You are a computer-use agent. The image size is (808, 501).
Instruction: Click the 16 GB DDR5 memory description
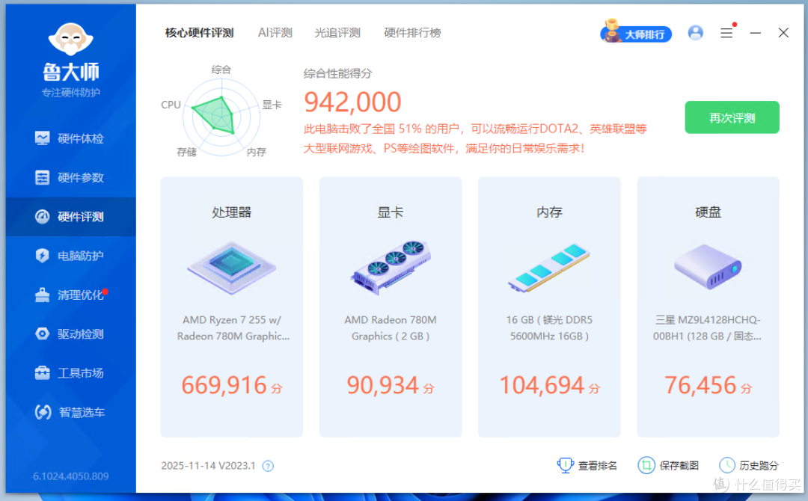[x=549, y=328]
